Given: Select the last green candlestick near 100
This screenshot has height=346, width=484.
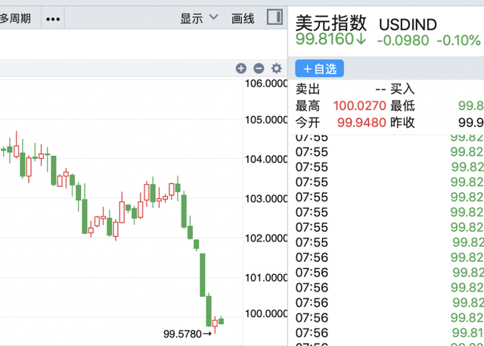Looking at the screenshot, I should coord(221,320).
